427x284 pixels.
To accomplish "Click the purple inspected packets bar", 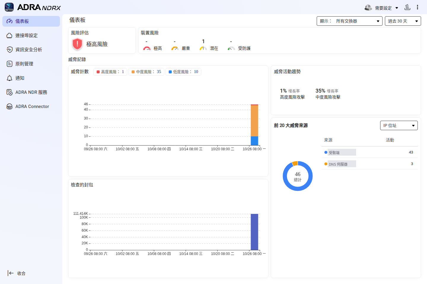I will point(254,232).
